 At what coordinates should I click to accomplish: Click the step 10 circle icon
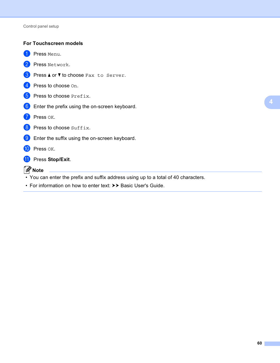[27, 148]
